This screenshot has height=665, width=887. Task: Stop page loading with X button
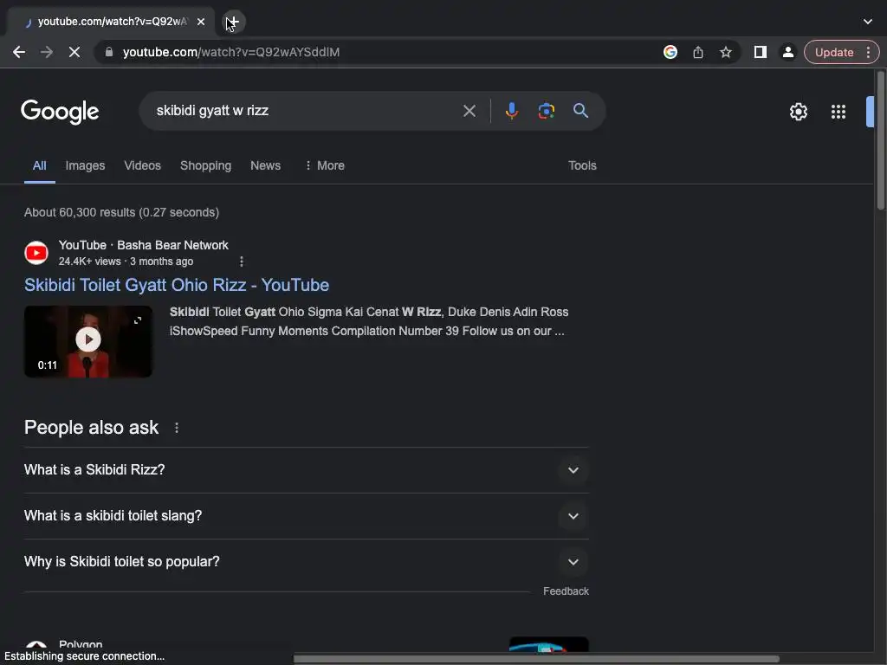click(x=74, y=52)
